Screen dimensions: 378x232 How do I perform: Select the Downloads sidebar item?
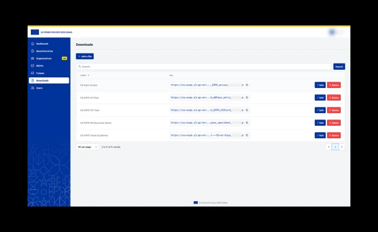point(49,80)
